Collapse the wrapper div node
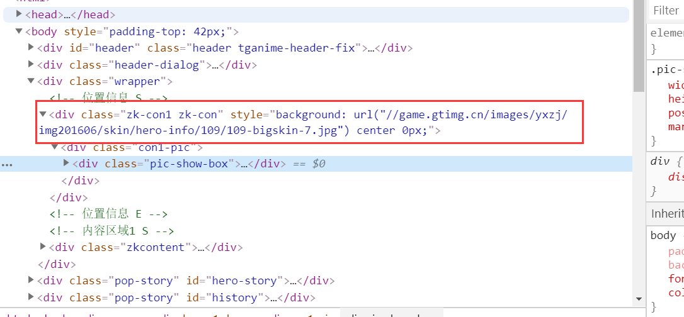The width and height of the screenshot is (684, 317). pyautogui.click(x=30, y=81)
